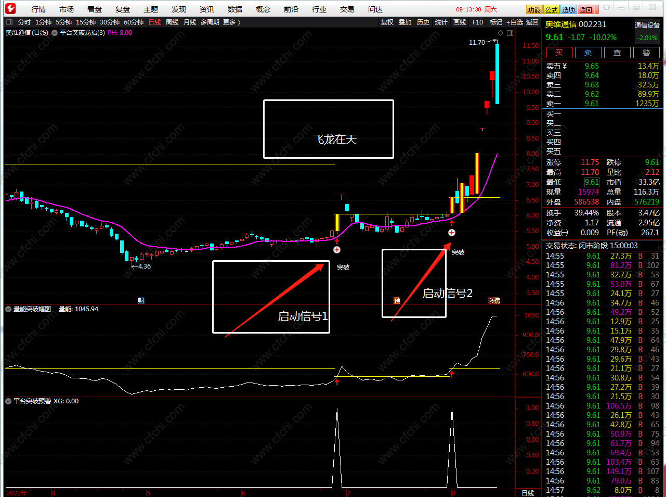Screen dimensions: 666x497
Task: Click the 历史 toolbar button
Action: click(x=423, y=22)
